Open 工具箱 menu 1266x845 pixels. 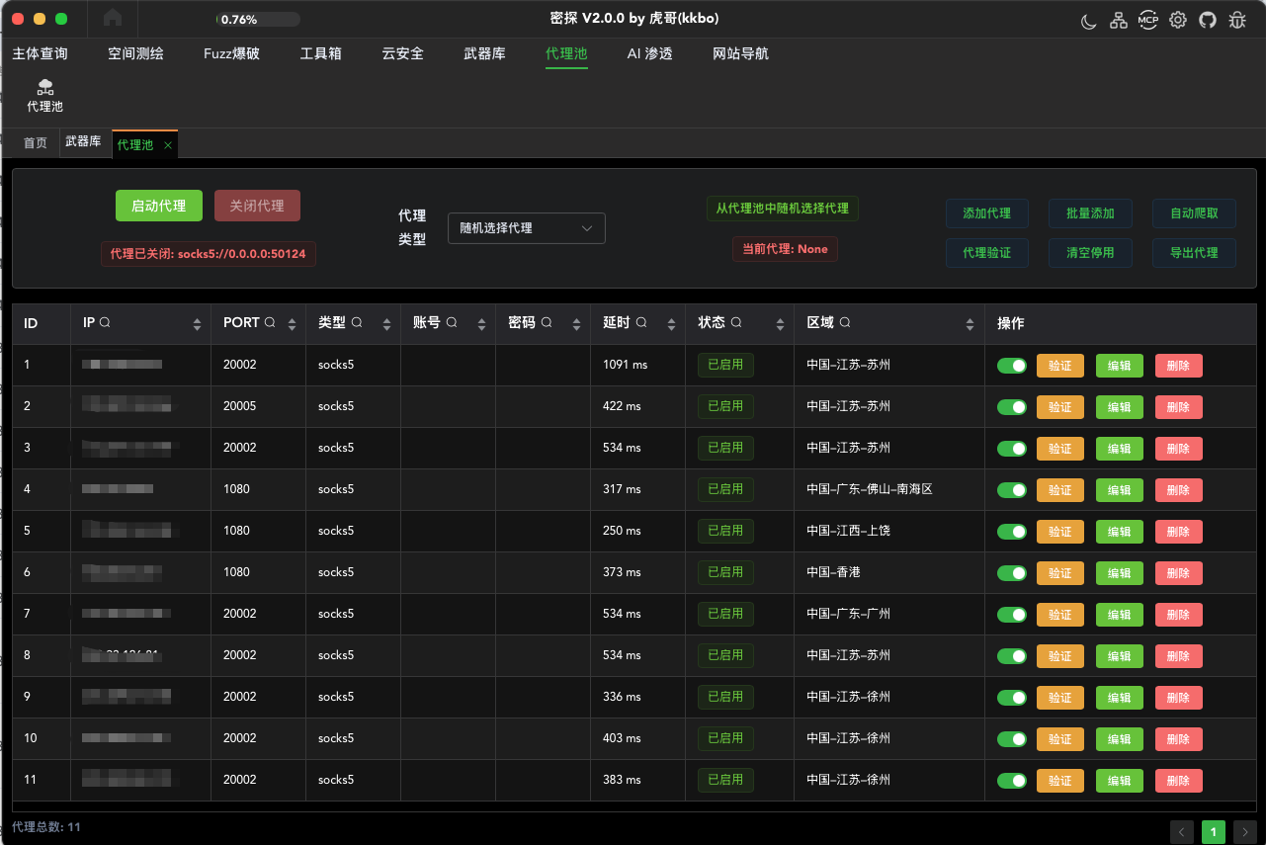321,53
